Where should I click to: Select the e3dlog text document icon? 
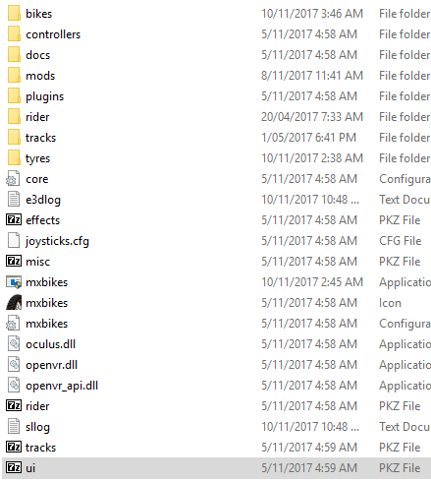(14, 199)
